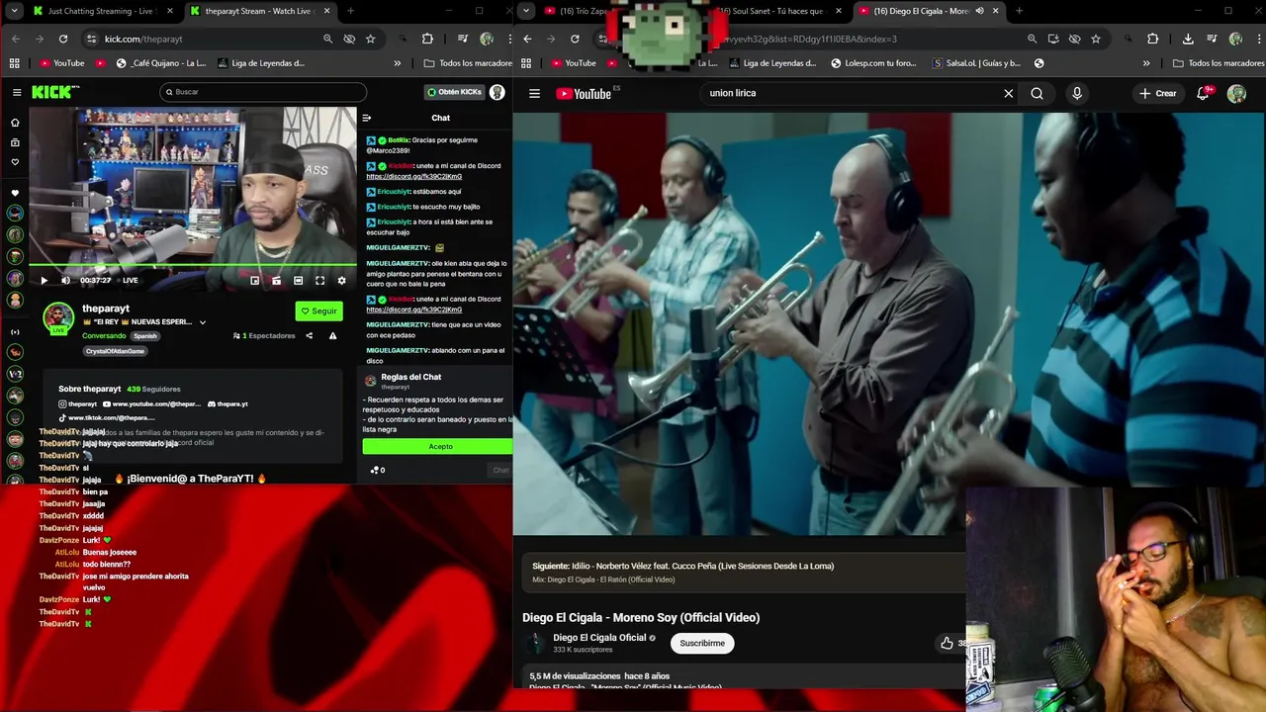The image size is (1266, 712).
Task: Search YouTube with voice microphone
Action: point(1077,94)
